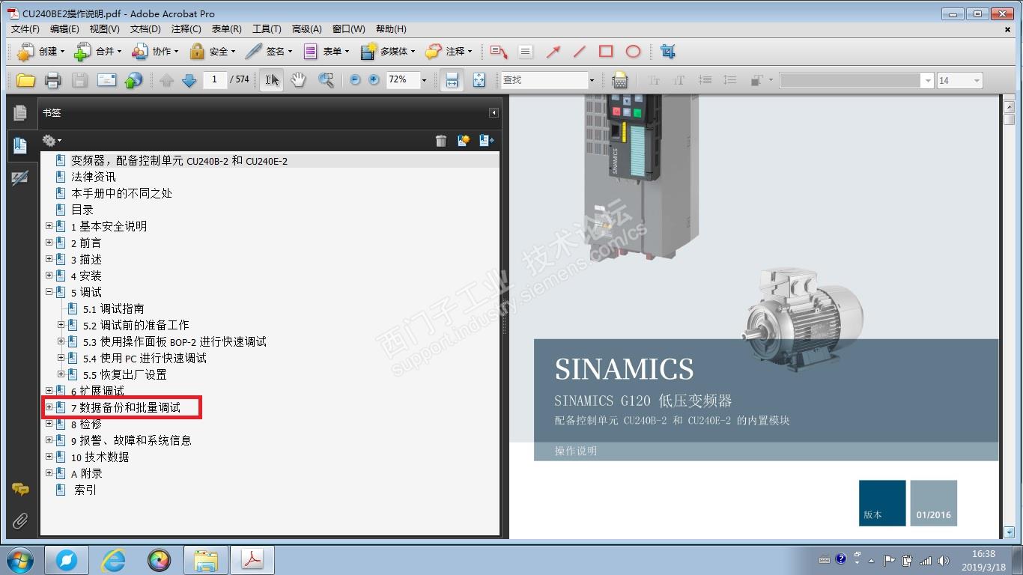This screenshot has width=1023, height=575.
Task: Activate the hand pan tool
Action: click(299, 80)
